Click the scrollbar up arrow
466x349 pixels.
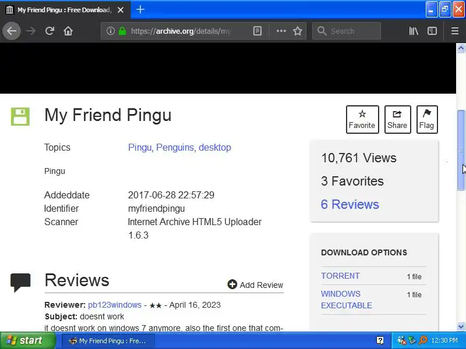point(461,48)
